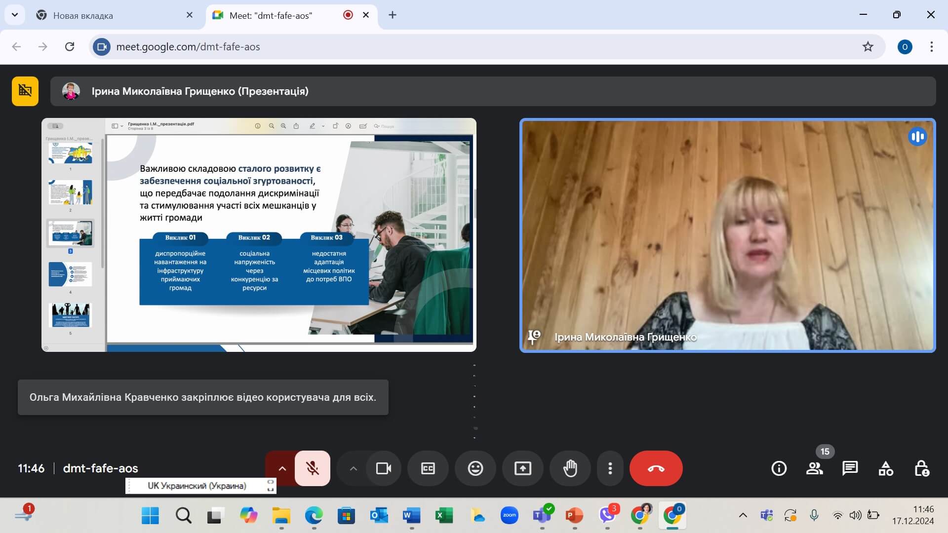The width and height of the screenshot is (948, 533).
Task: Unmute the microphone
Action: tap(312, 468)
